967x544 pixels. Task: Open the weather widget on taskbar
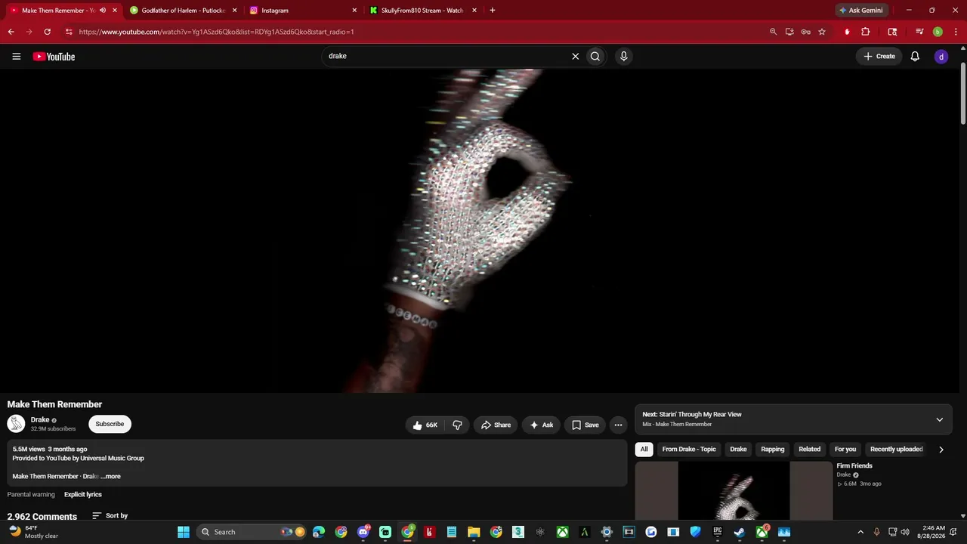pos(35,532)
